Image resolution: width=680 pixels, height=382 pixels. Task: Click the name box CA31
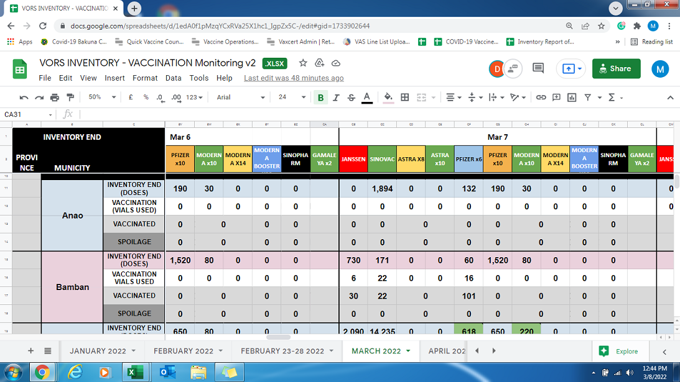tap(28, 114)
